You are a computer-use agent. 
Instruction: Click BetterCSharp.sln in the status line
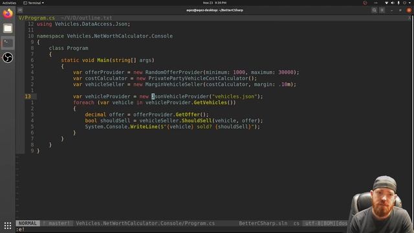pyautogui.click(x=263, y=223)
